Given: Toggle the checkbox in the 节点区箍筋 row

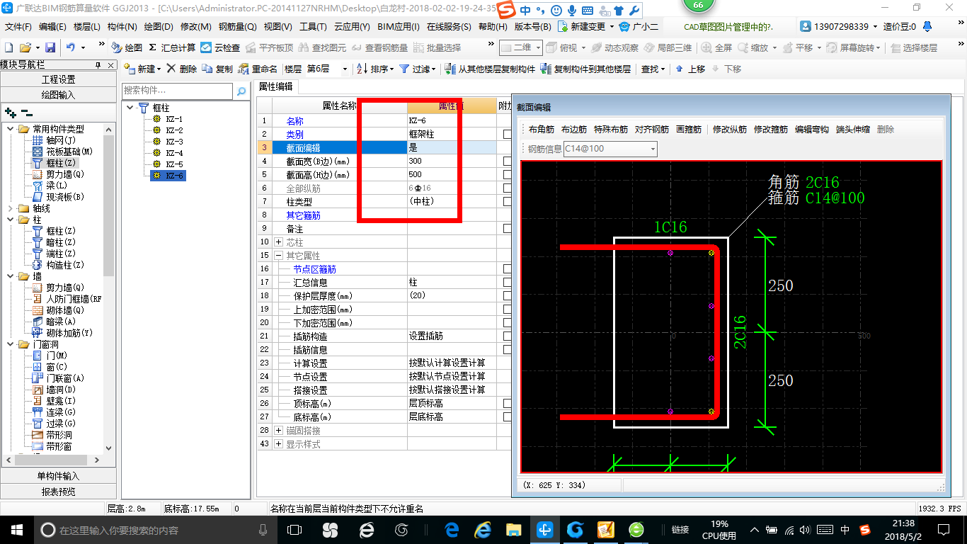Looking at the screenshot, I should click(x=507, y=269).
